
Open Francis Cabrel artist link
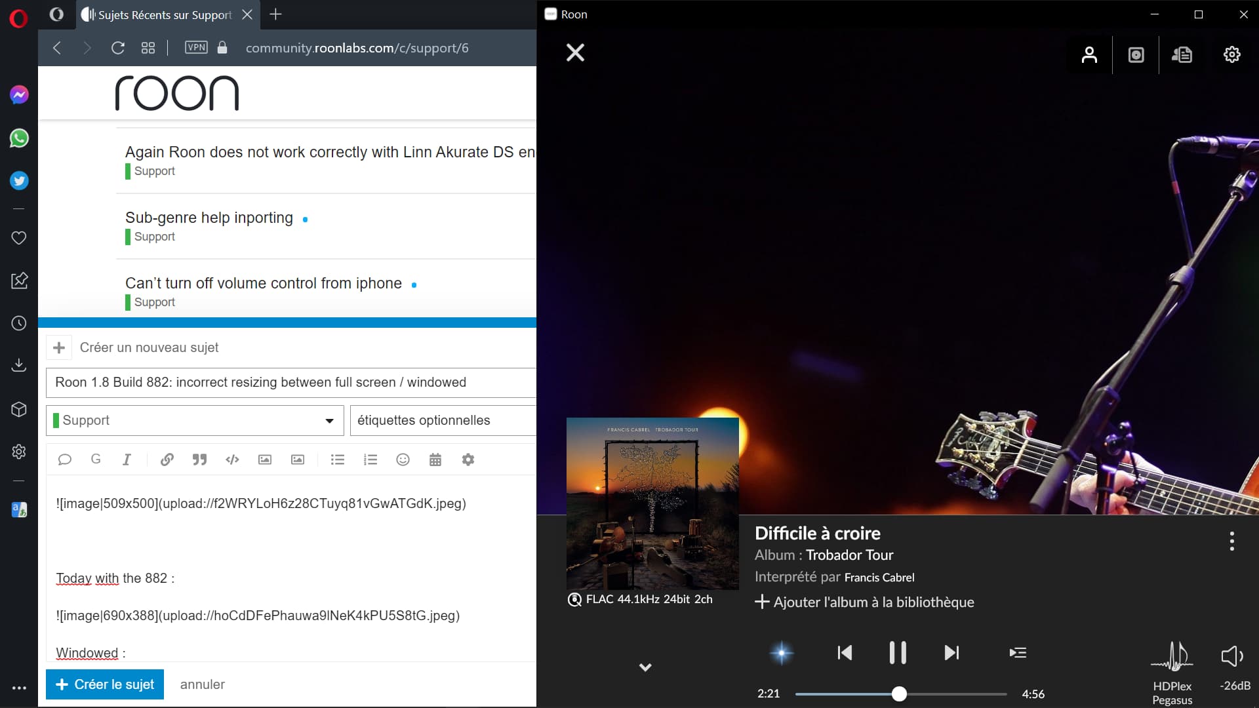(879, 578)
